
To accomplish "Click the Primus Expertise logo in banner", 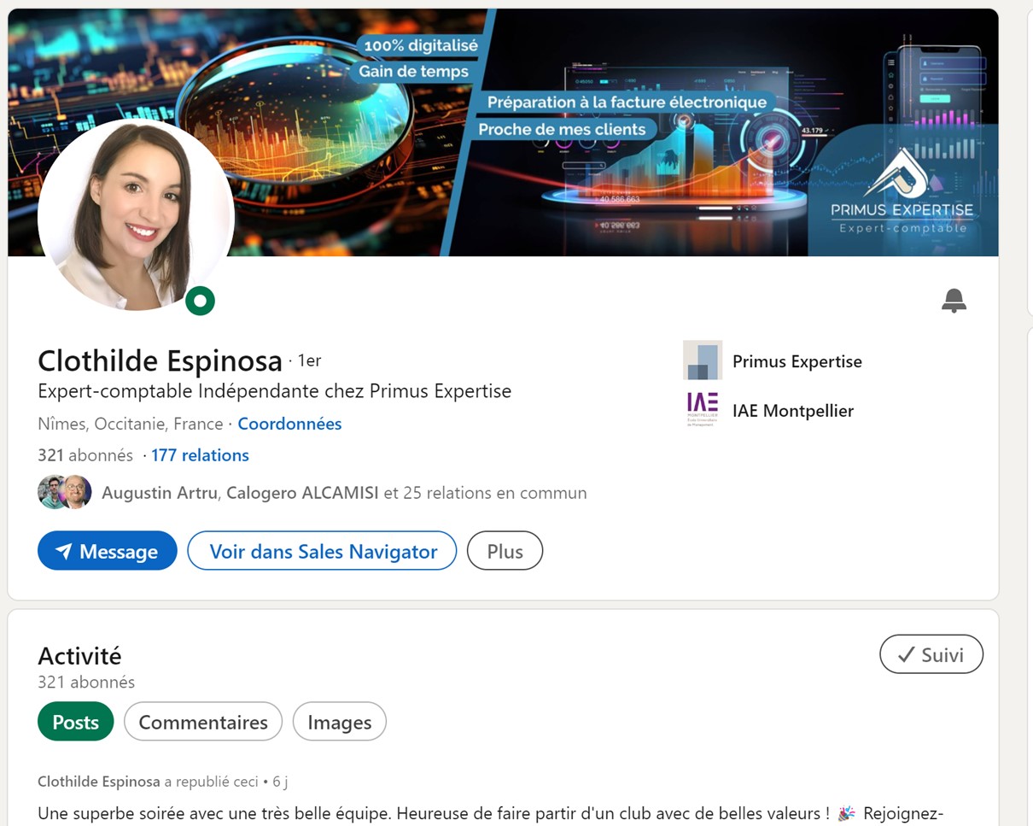I will pos(902,192).
